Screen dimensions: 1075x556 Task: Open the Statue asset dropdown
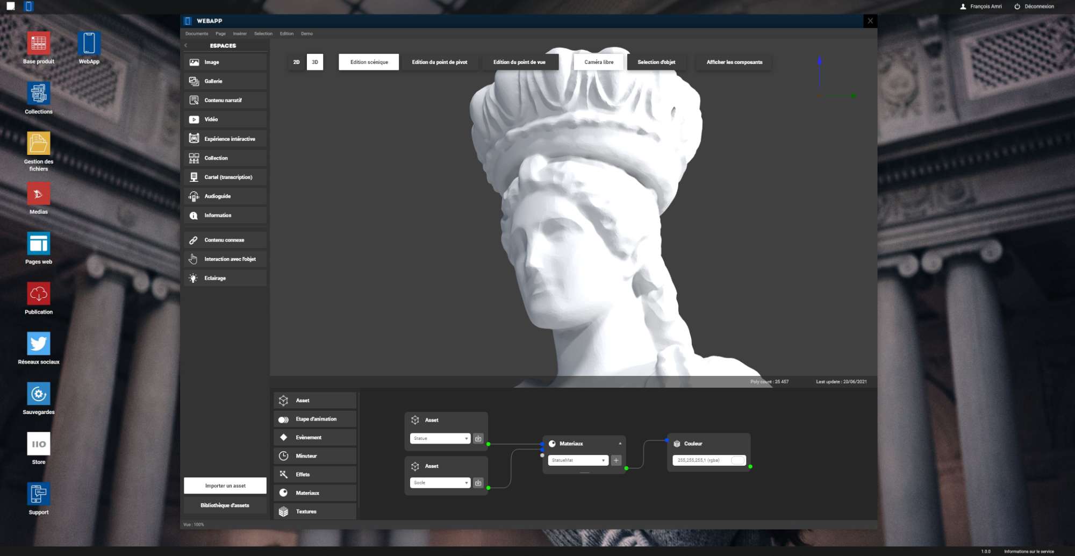440,438
